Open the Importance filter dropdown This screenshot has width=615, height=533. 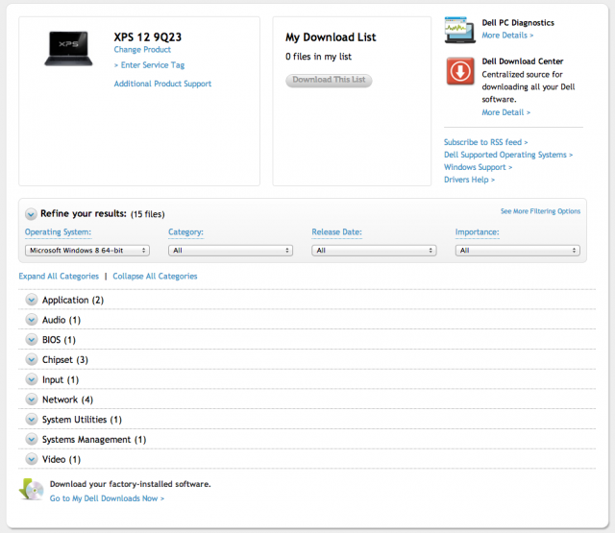point(518,251)
